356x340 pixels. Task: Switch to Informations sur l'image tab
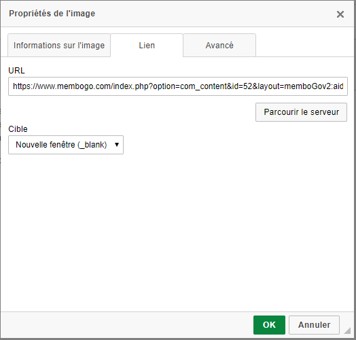pyautogui.click(x=59, y=46)
